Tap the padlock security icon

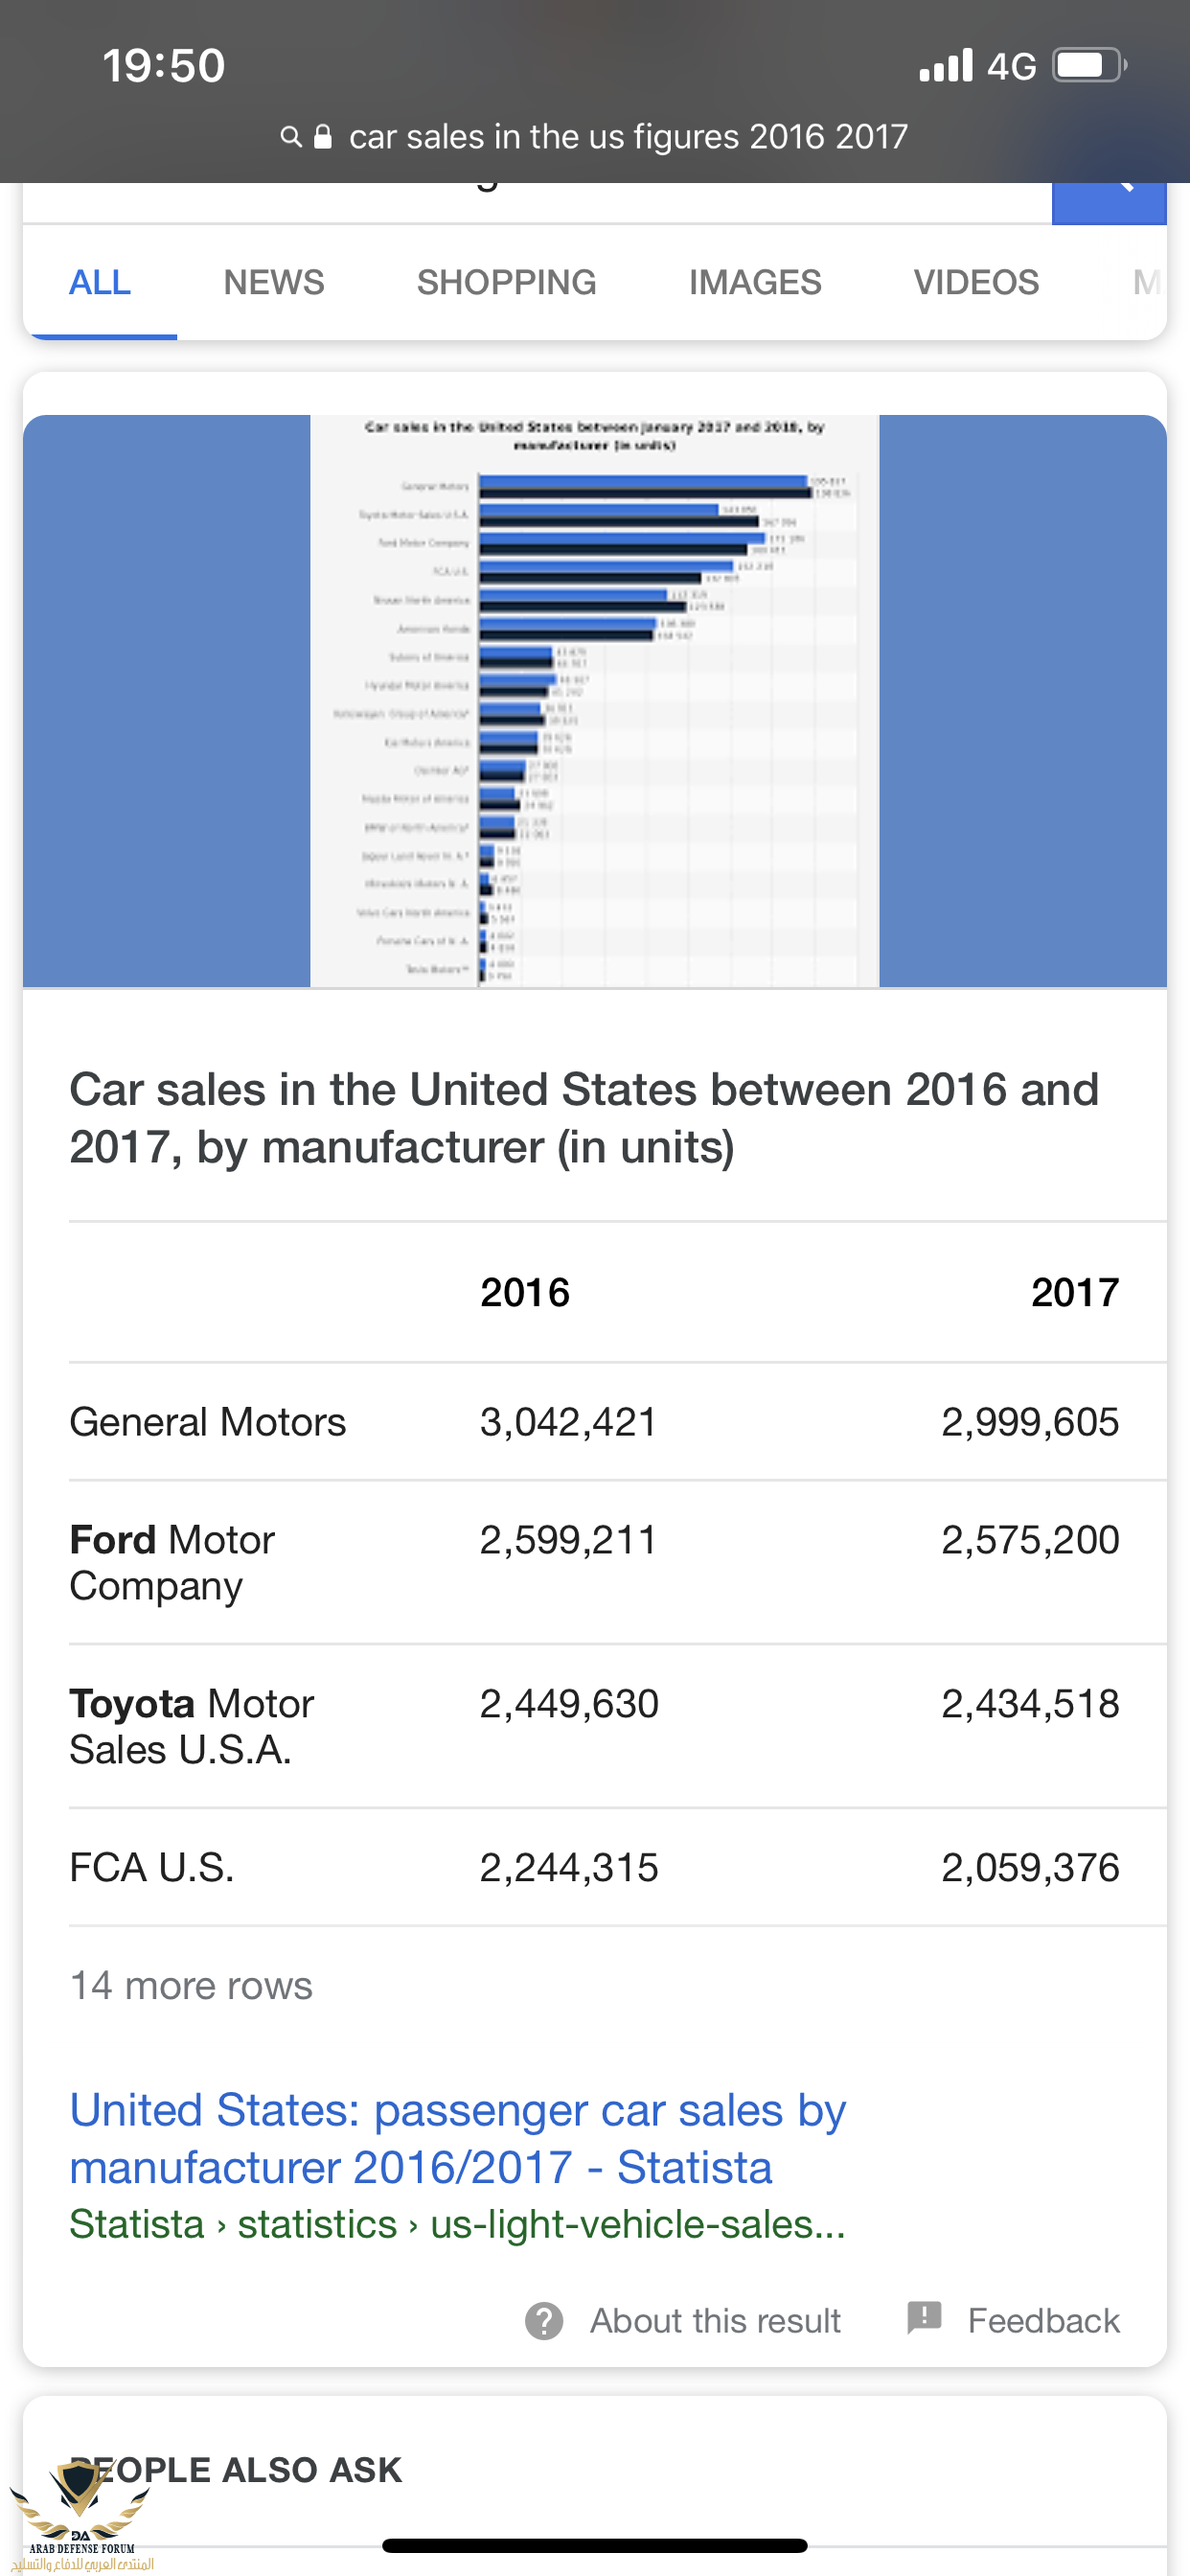tap(323, 136)
